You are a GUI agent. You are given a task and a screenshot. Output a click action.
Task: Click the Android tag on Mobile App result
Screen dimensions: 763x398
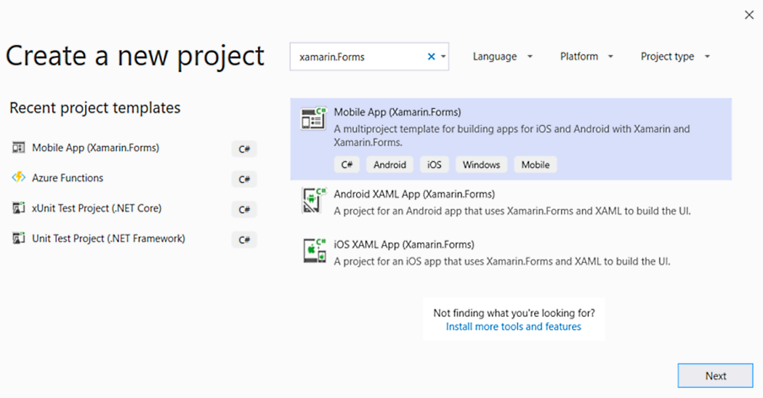(x=389, y=165)
